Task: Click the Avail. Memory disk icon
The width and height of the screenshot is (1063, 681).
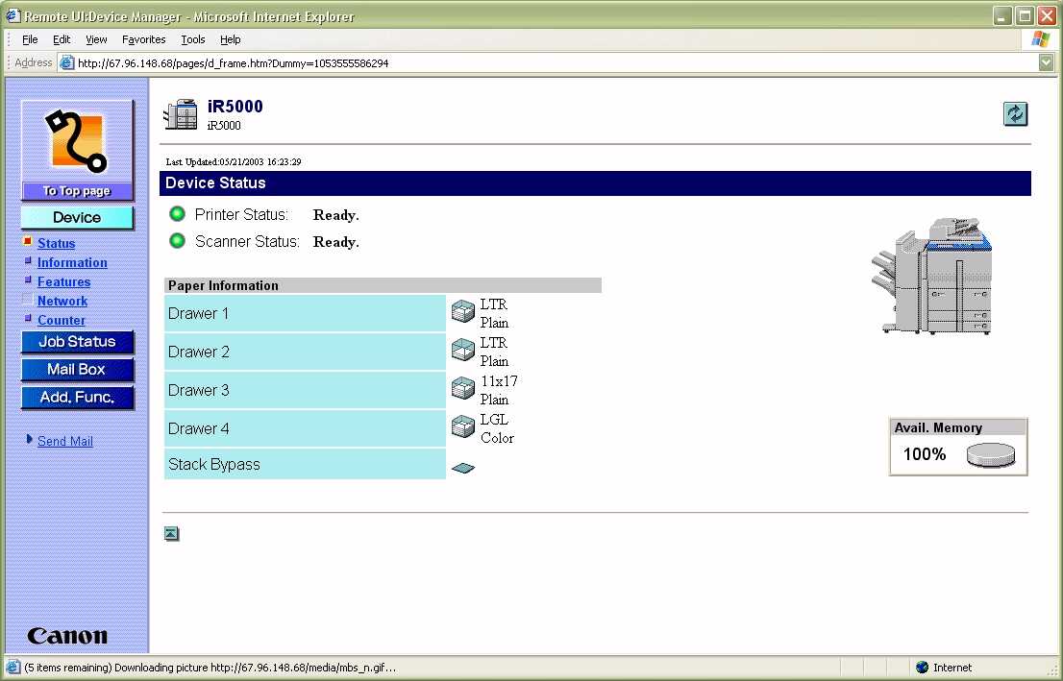Action: tap(990, 455)
